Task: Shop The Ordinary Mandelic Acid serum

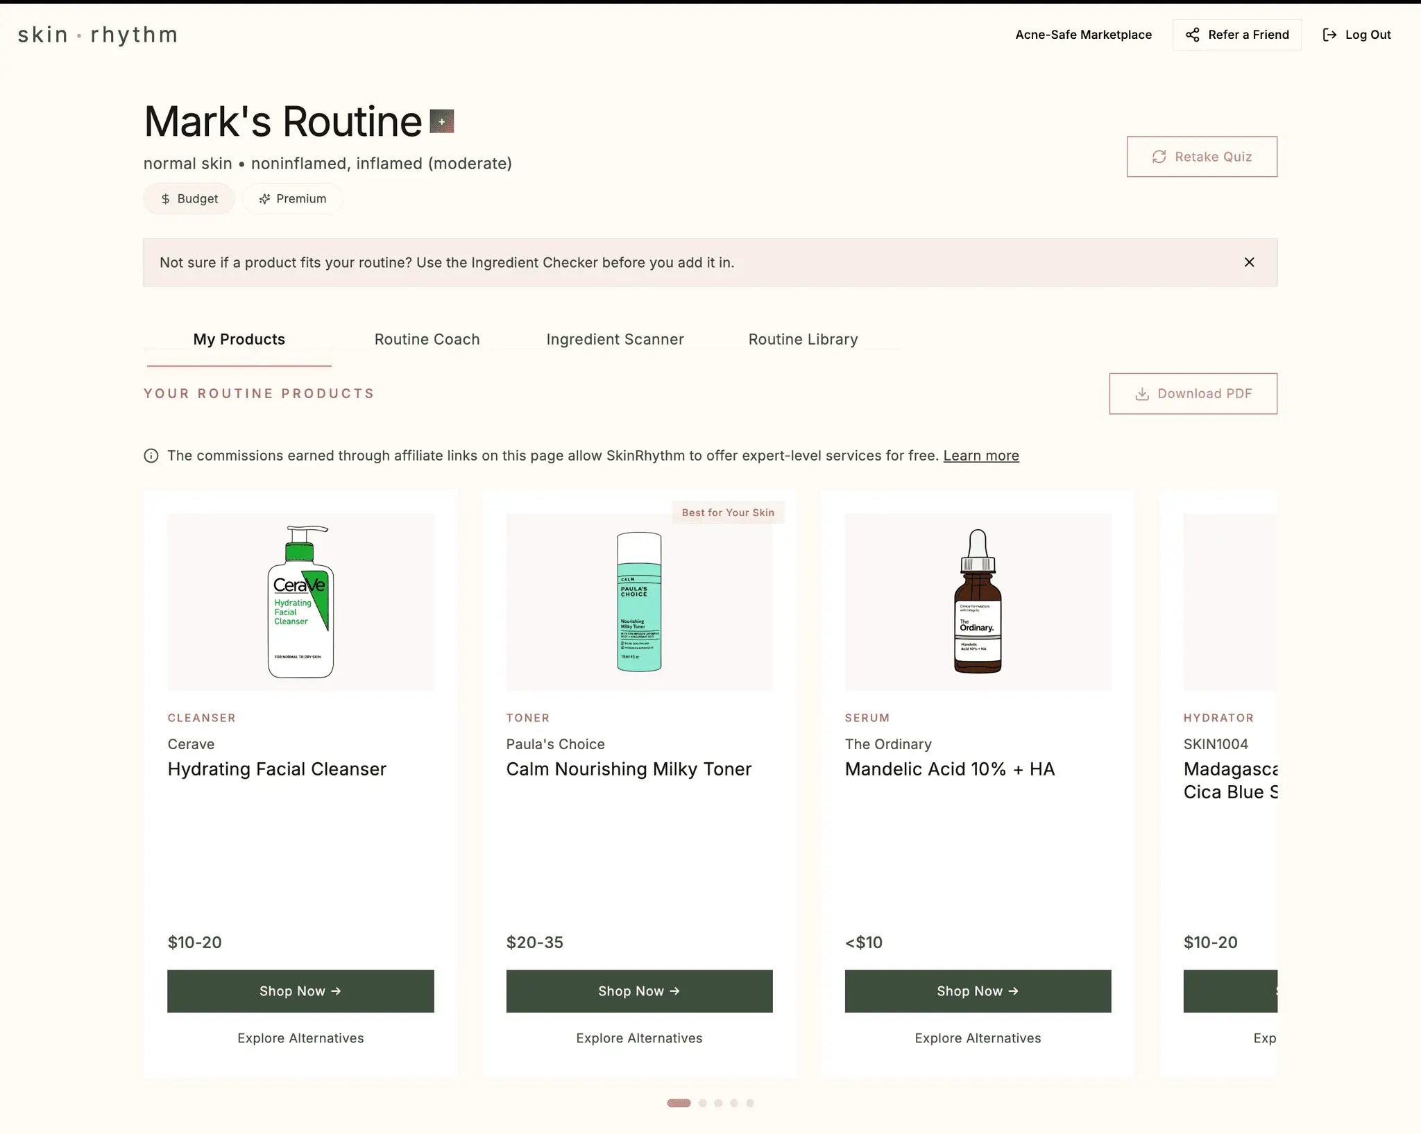Action: [978, 991]
